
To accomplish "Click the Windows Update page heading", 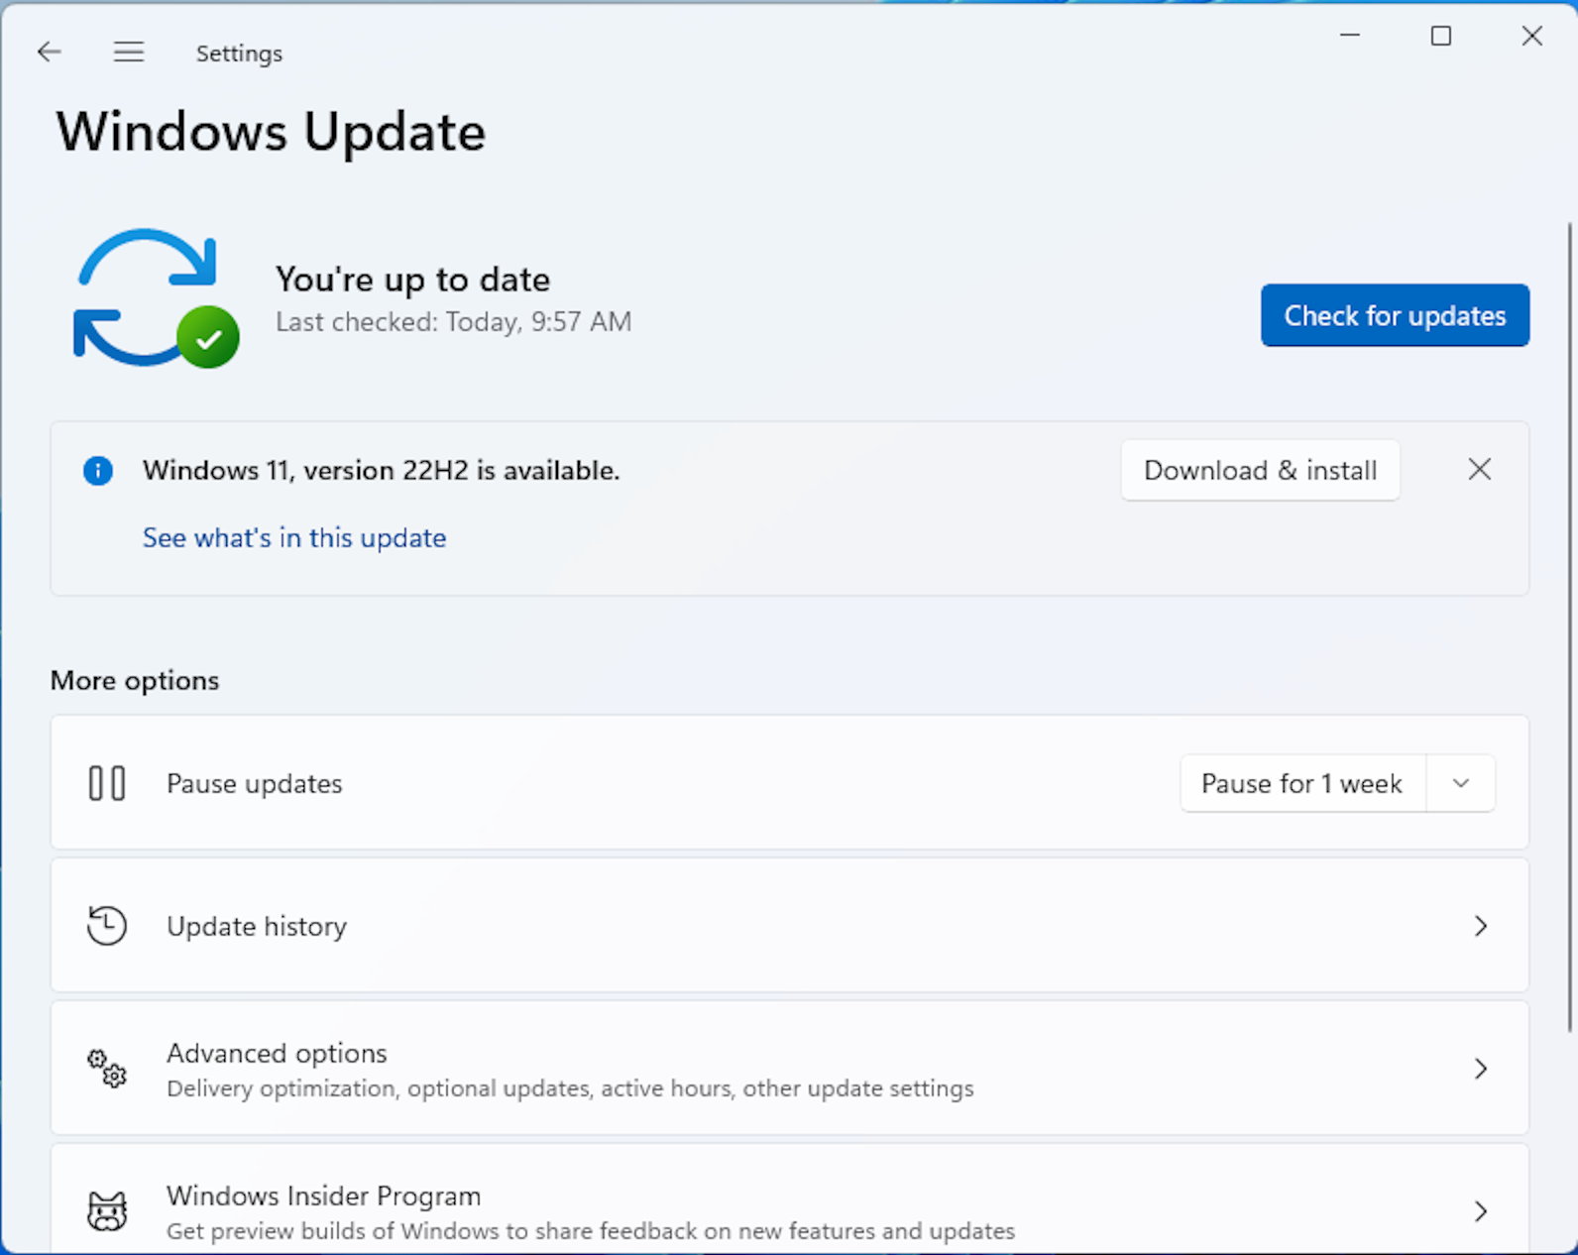I will (x=271, y=132).
